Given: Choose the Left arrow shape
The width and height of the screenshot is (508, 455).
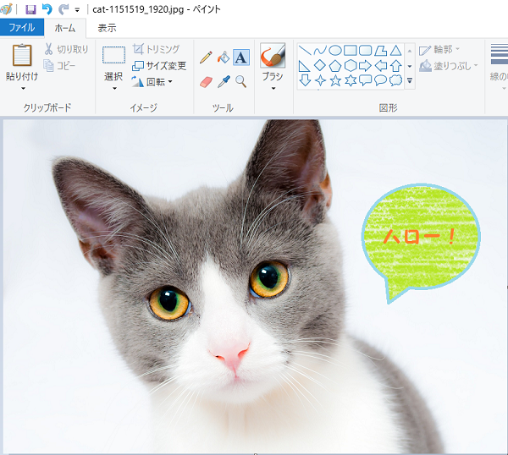Looking at the screenshot, I should pyautogui.click(x=381, y=66).
